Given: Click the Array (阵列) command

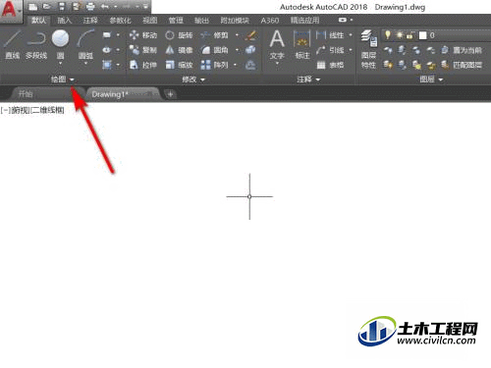Looking at the screenshot, I should click(214, 65).
